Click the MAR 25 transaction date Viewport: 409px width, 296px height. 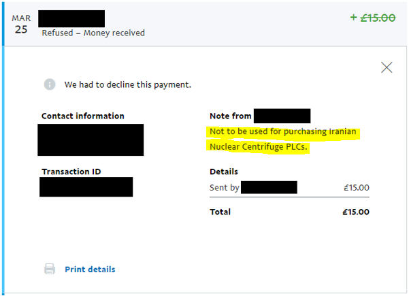21,24
